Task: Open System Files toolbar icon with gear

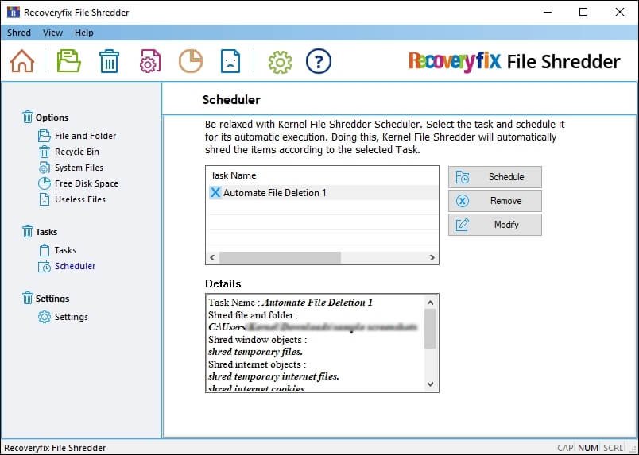Action: tap(150, 61)
